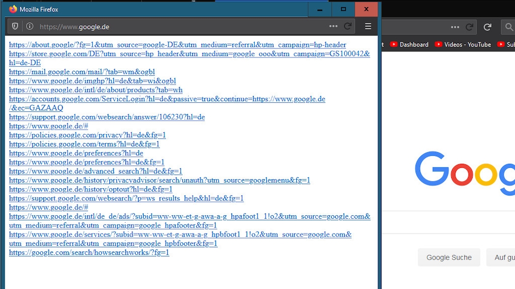
Task: Open the policies.google.com/terms link
Action: (x=84, y=144)
